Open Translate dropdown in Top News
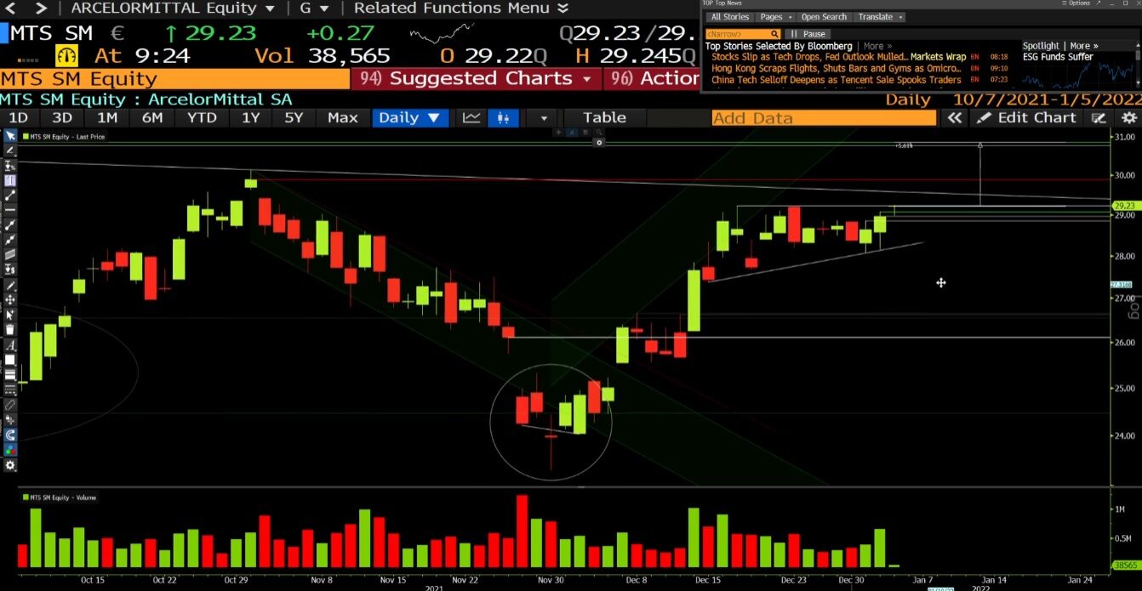 pyautogui.click(x=880, y=17)
